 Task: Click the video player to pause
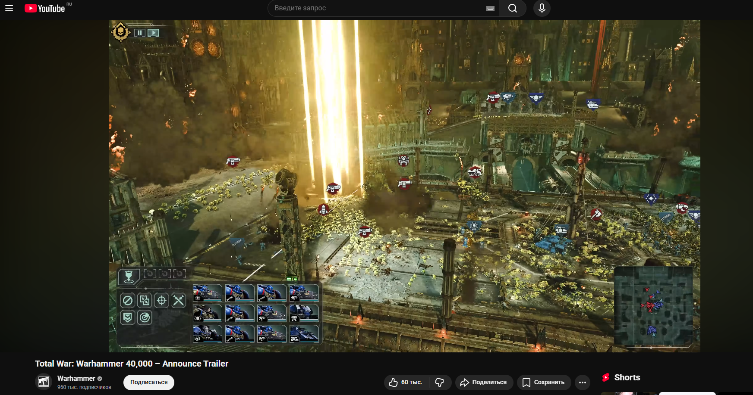[404, 186]
